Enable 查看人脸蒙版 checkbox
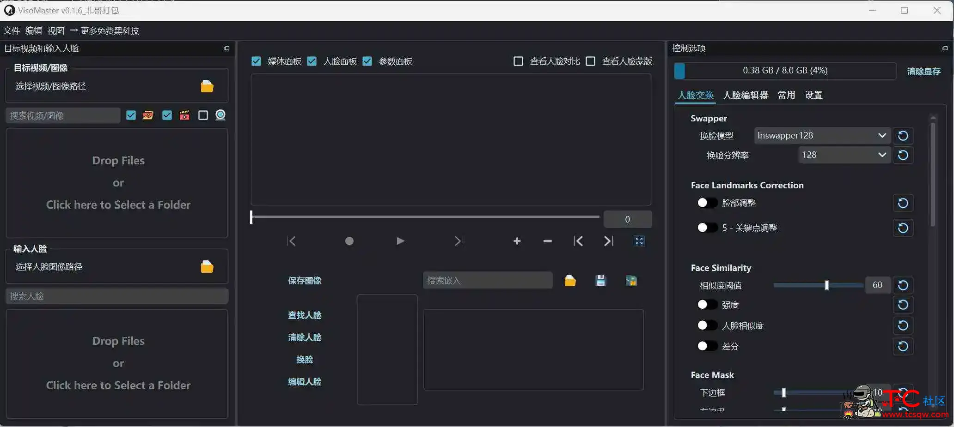This screenshot has width=954, height=427. tap(590, 61)
